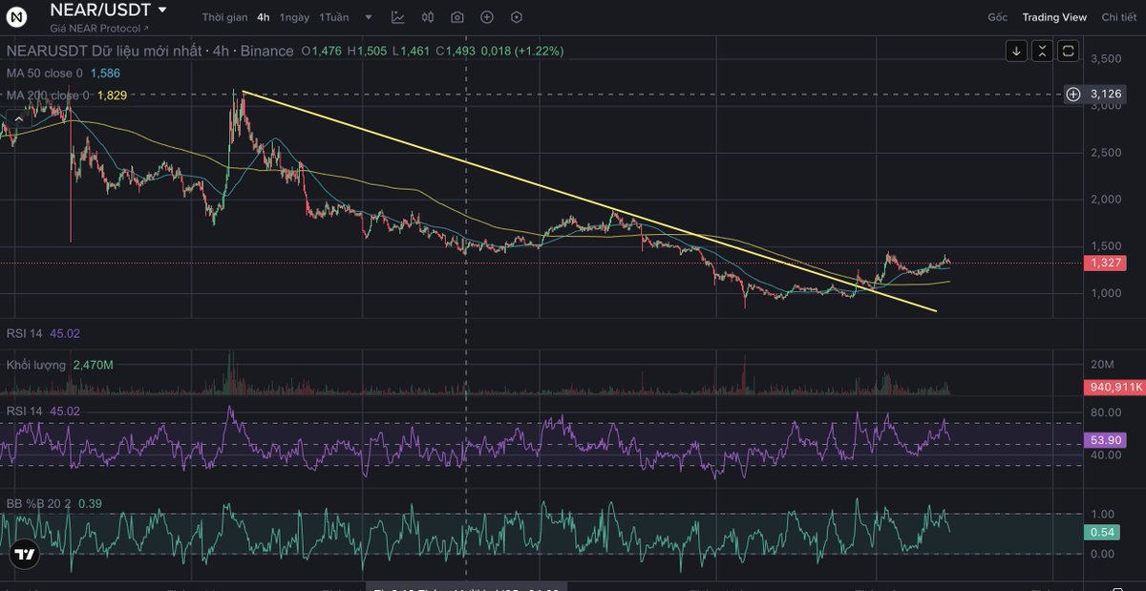The height and width of the screenshot is (591, 1146).
Task: Click the RSI 14 legend in oscillator pane
Action: 25,411
